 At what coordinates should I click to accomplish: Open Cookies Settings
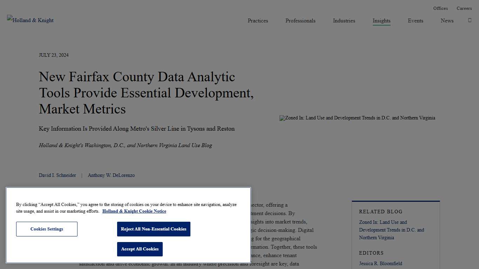coord(47,229)
